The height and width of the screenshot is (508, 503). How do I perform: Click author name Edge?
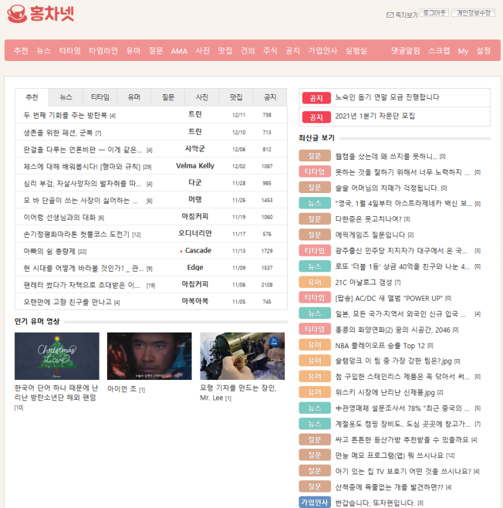tap(195, 268)
